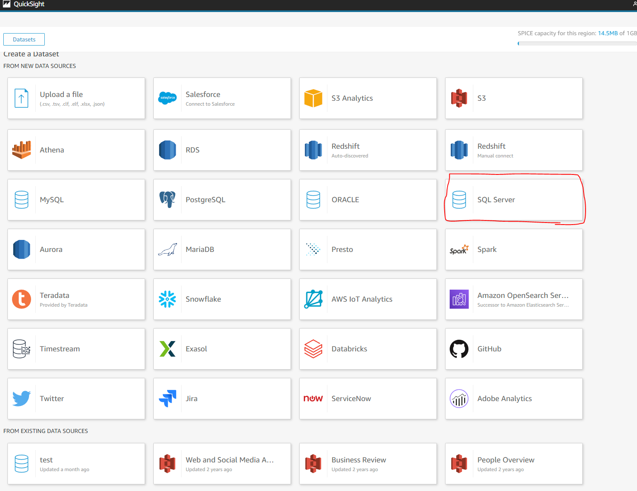Open the ServiceNow data source
This screenshot has width=637, height=491.
[x=368, y=399]
